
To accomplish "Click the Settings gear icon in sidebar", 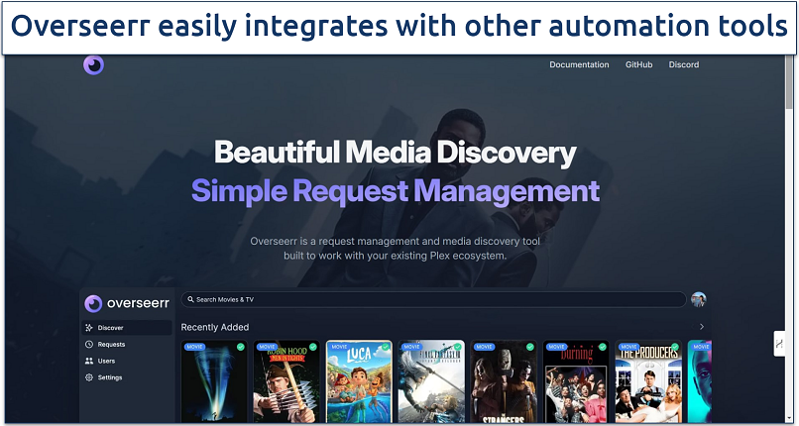I will (x=89, y=377).
